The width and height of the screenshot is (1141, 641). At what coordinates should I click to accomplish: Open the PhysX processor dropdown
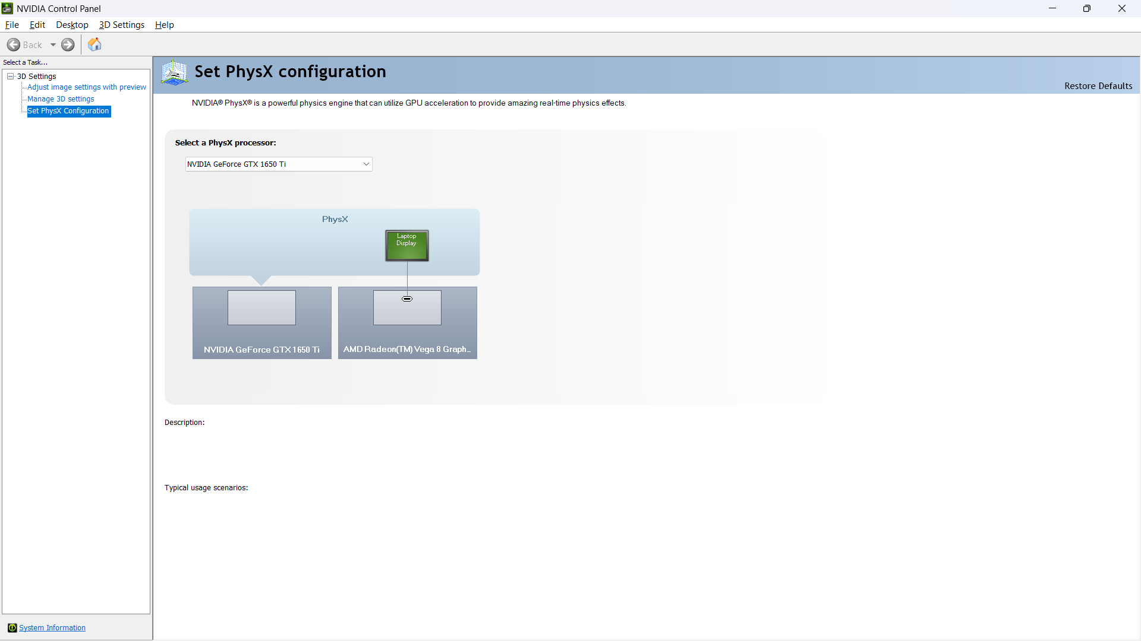pos(279,164)
